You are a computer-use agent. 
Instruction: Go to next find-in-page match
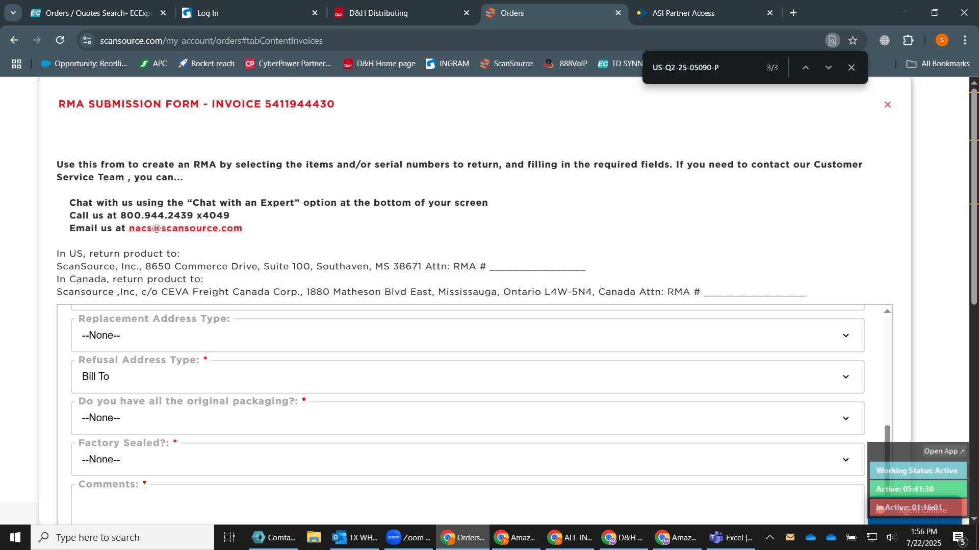(829, 67)
